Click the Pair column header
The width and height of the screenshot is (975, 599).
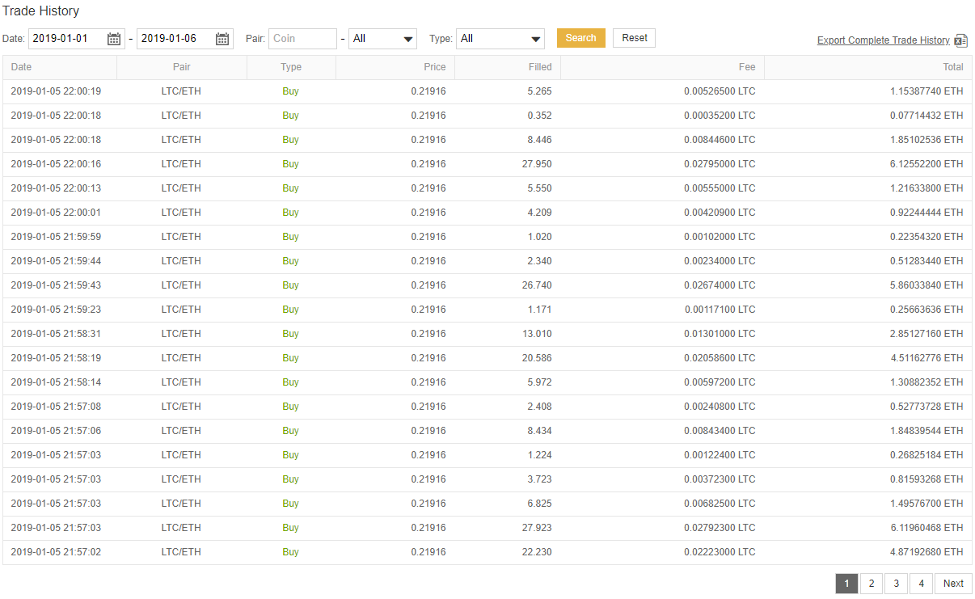182,67
